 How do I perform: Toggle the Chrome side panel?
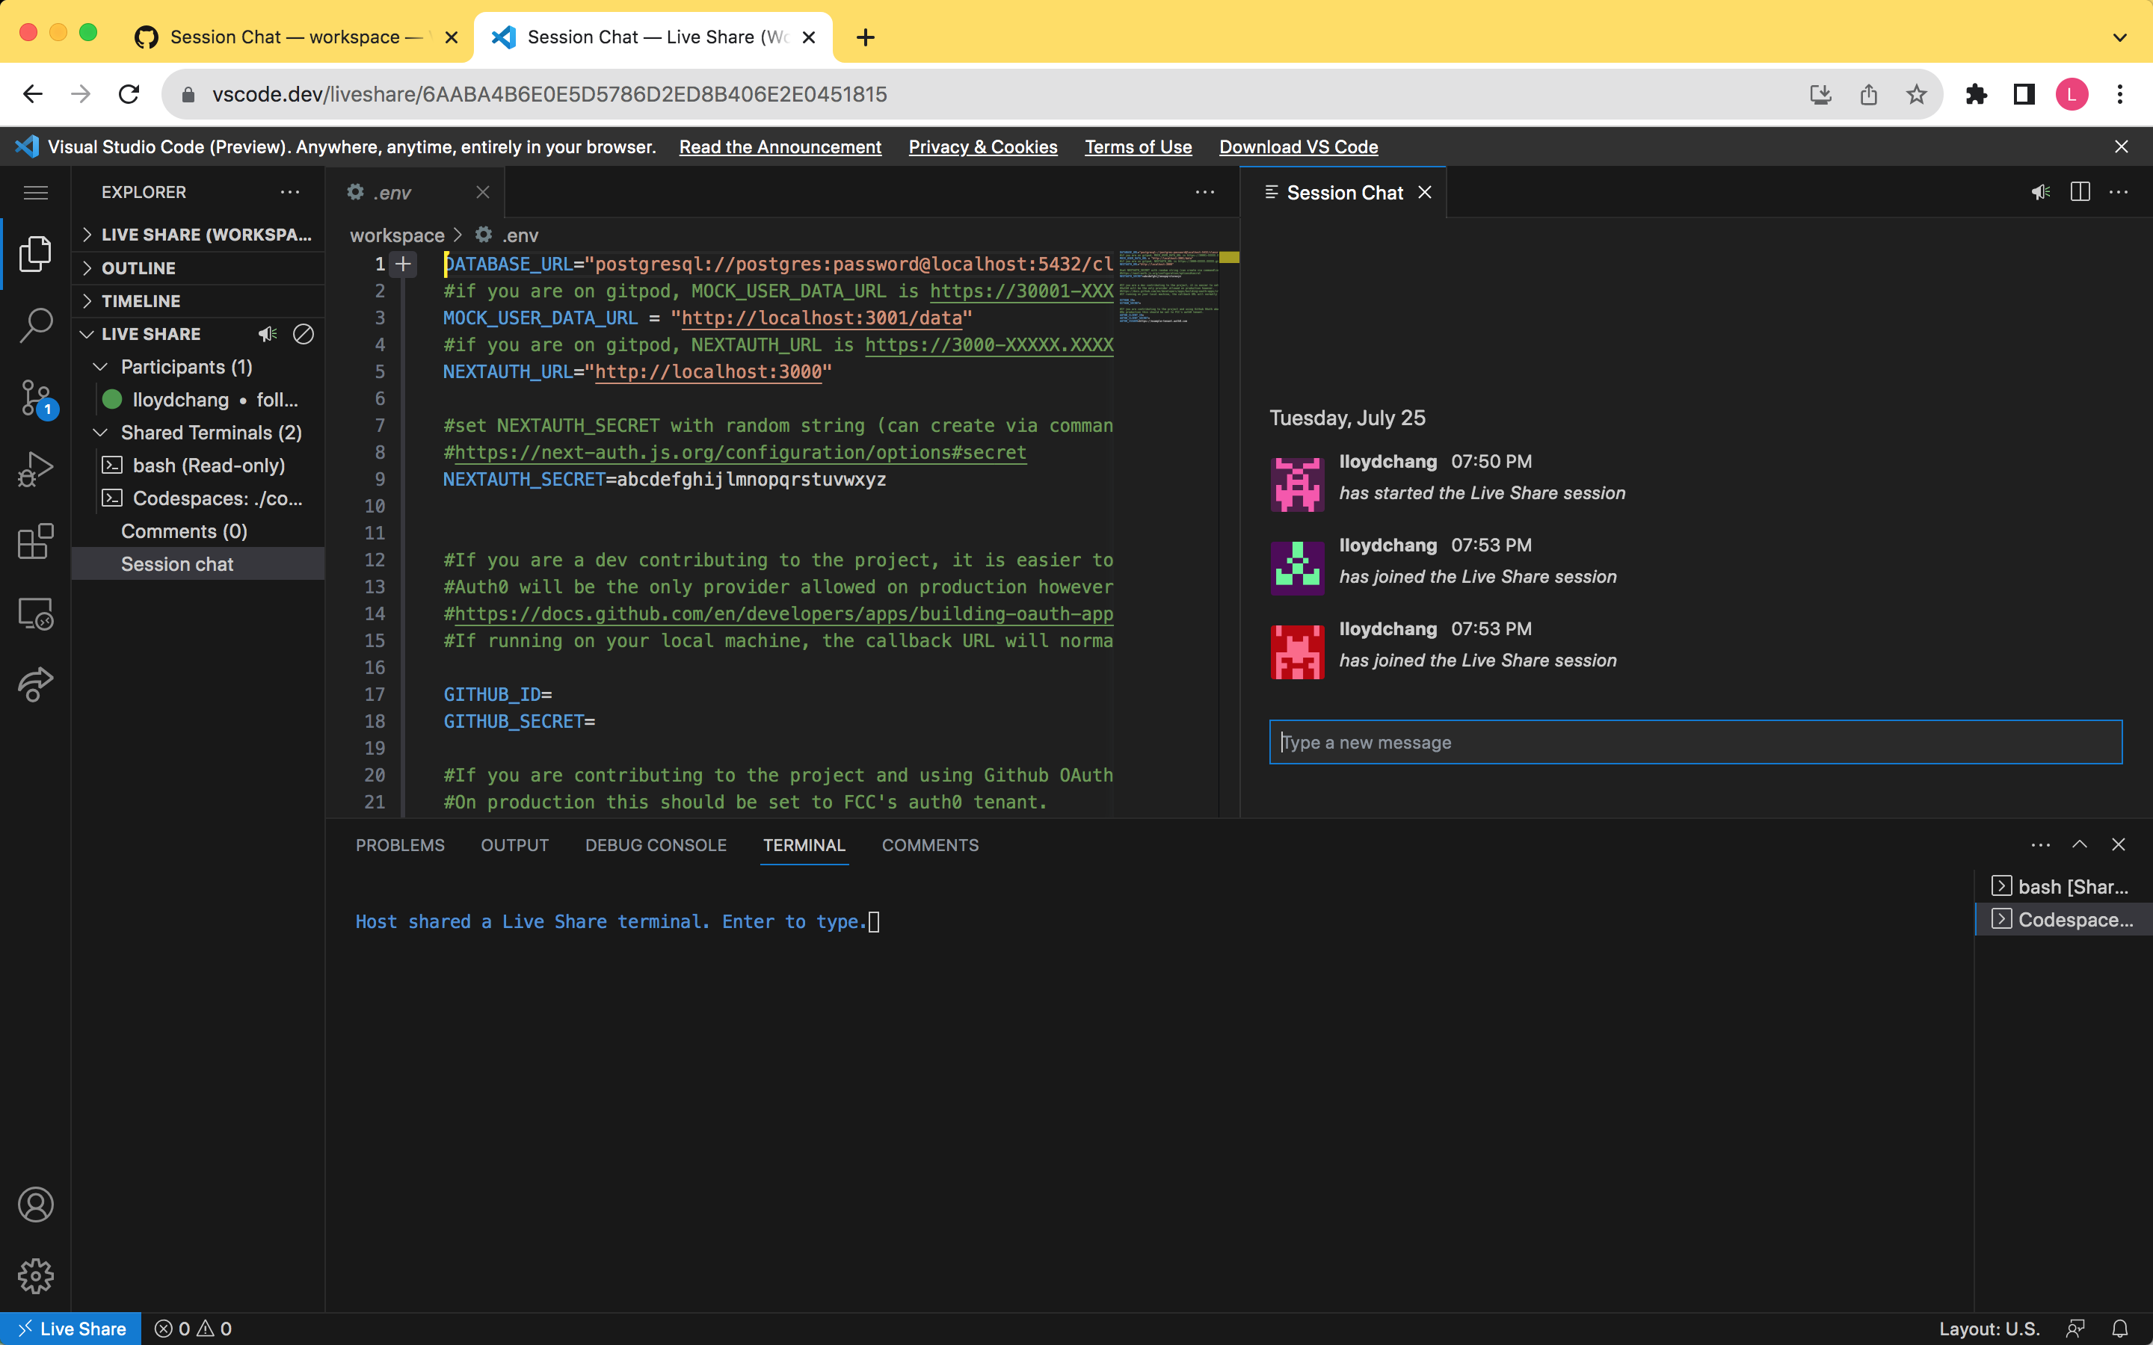click(x=2024, y=94)
